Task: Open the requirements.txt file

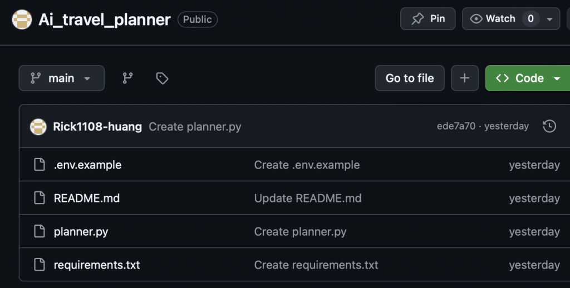Action: [97, 265]
